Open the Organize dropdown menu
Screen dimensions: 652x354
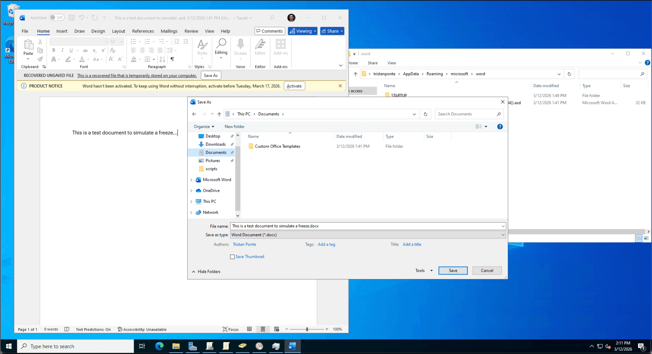point(204,127)
